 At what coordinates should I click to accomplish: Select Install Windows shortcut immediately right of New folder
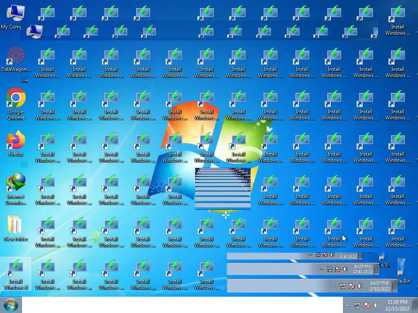coord(47,232)
